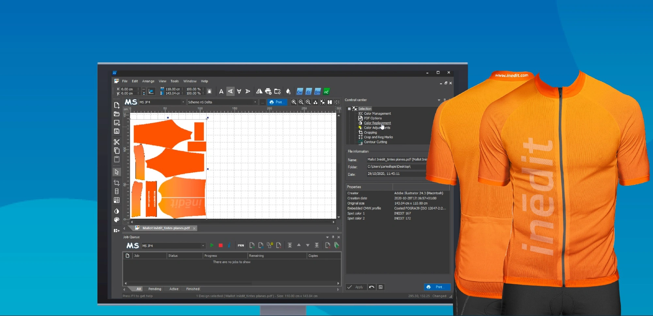Click the scissors Cut icon
The width and height of the screenshot is (653, 316).
tap(117, 142)
